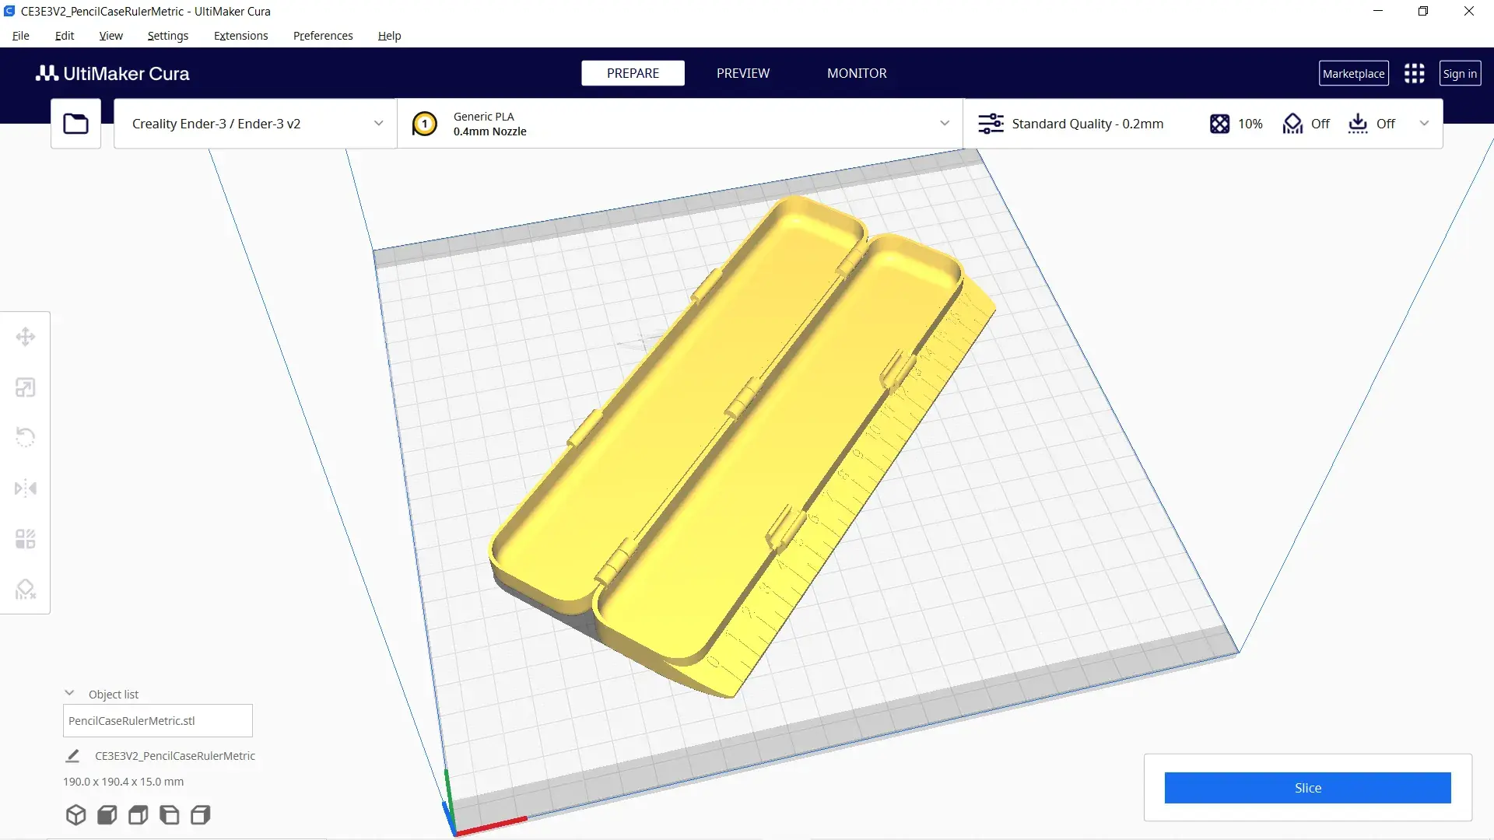The image size is (1494, 840).
Task: Select the Scale tool in left toolbar
Action: click(x=26, y=387)
